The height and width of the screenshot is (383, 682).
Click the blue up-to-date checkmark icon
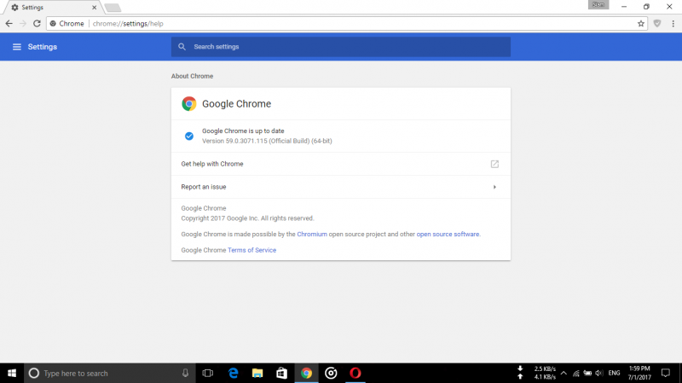click(x=188, y=136)
